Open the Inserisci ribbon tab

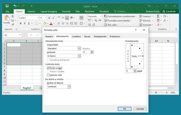tap(31, 12)
